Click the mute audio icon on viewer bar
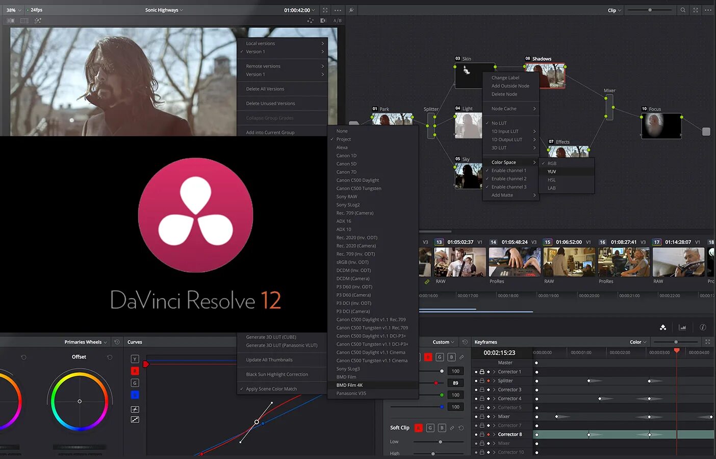The width and height of the screenshot is (716, 459). pyautogui.click(x=351, y=10)
